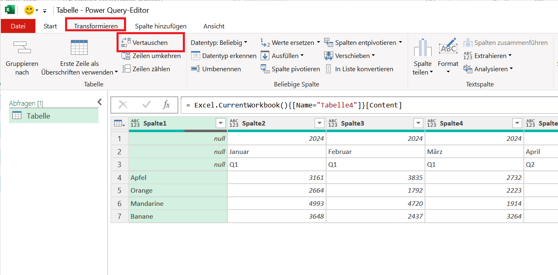
Task: Open the Ausfüllen dropdown
Action: pyautogui.click(x=282, y=56)
